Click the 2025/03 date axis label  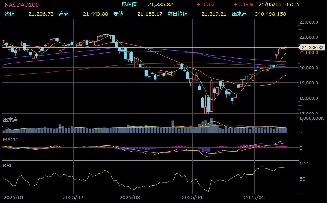pos(130,198)
